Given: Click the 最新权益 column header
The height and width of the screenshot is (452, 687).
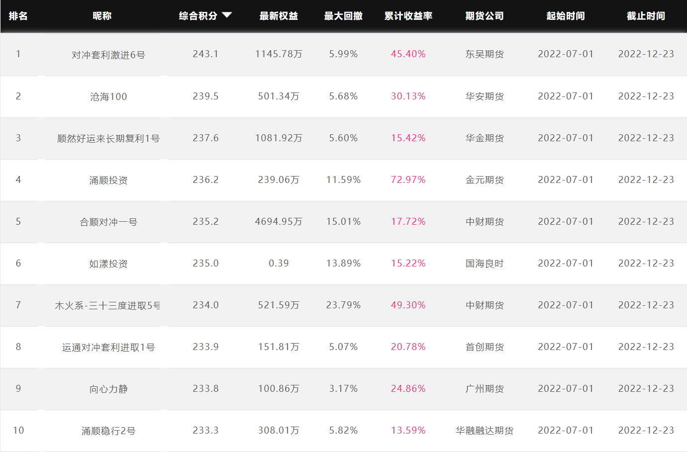Looking at the screenshot, I should click(279, 16).
